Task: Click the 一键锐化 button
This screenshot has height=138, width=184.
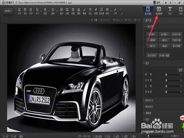Action: coord(164,40)
